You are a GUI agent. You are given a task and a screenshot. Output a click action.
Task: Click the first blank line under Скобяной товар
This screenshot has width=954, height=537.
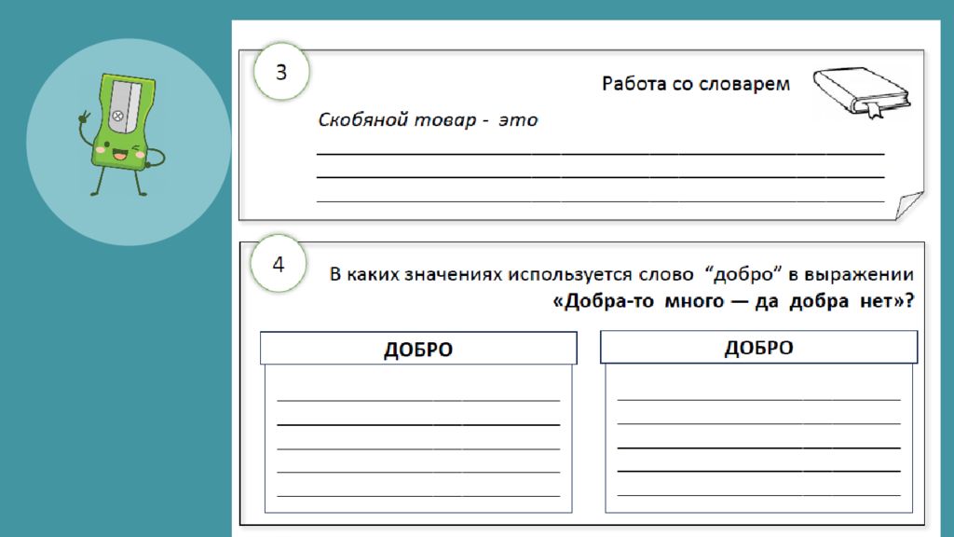click(600, 153)
